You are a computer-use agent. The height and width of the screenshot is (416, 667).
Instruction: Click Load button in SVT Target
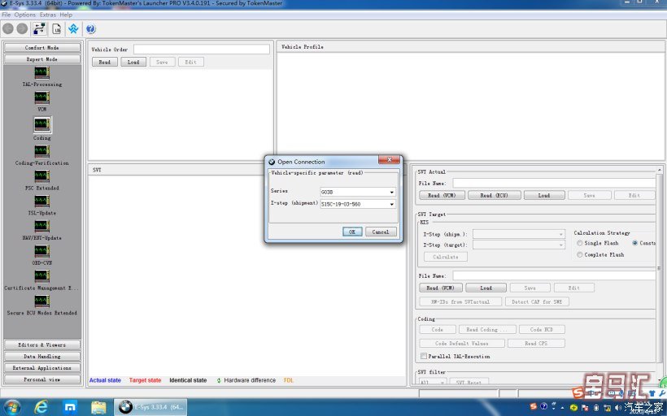tap(486, 288)
